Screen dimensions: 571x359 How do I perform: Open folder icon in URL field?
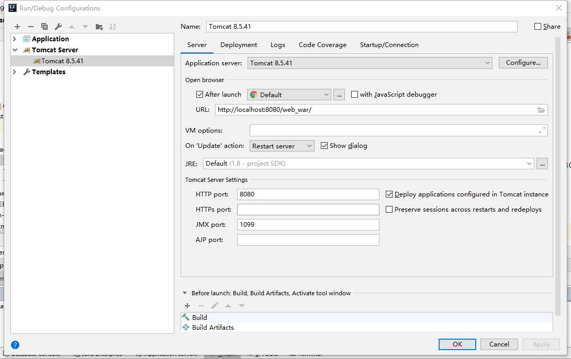(x=541, y=110)
